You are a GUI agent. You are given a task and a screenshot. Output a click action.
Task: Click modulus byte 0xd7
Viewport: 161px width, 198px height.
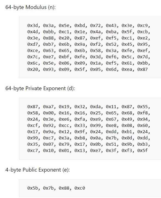point(33,44)
